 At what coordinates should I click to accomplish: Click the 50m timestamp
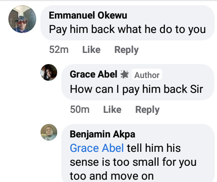[79, 110]
